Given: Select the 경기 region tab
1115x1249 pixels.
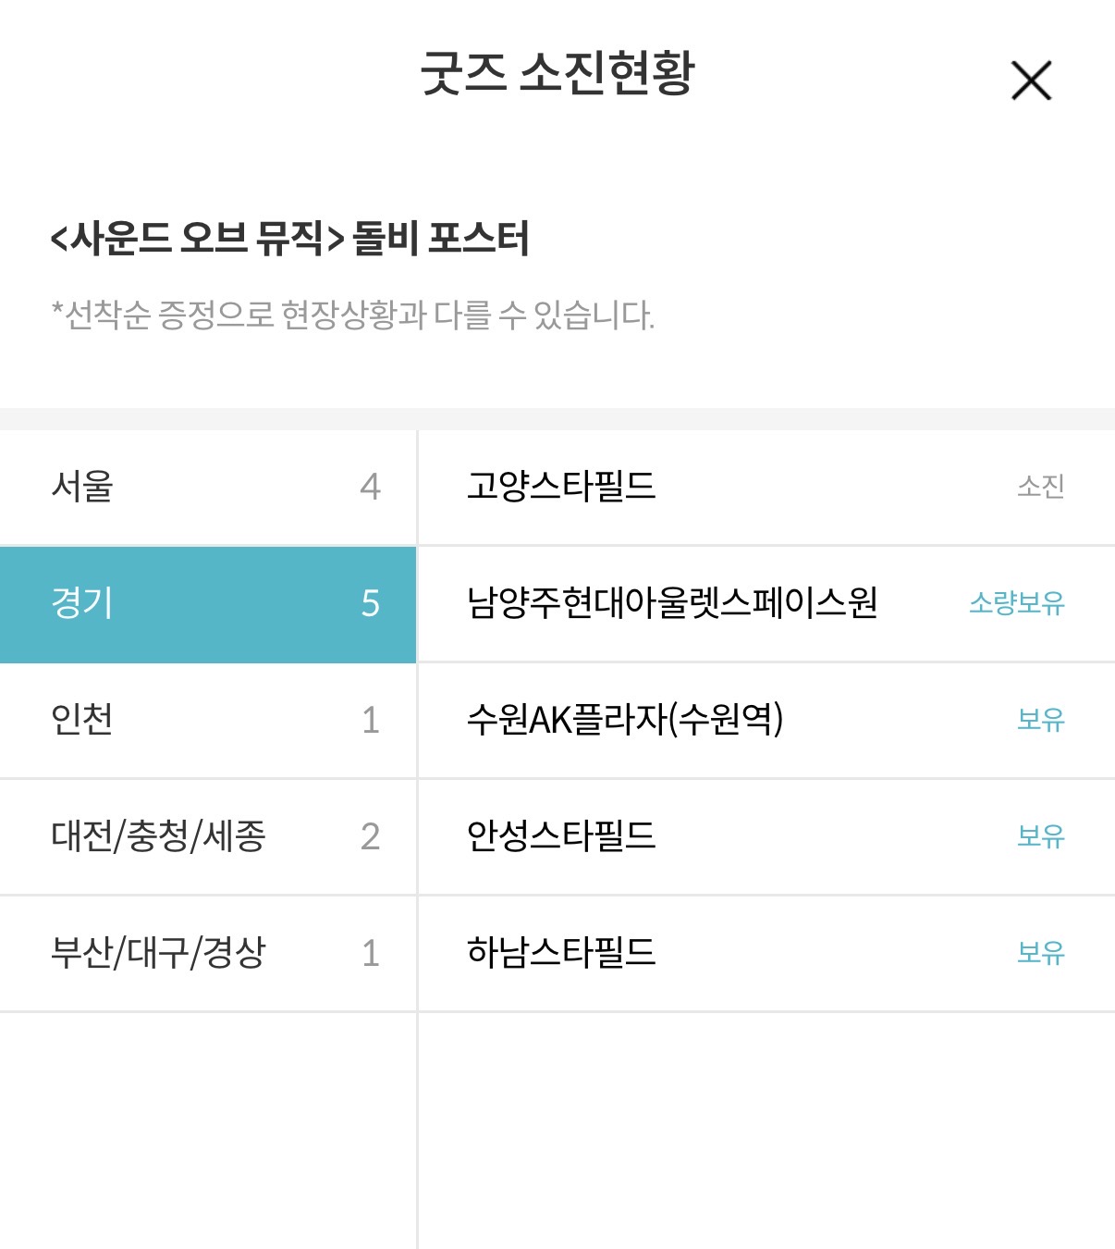Looking at the screenshot, I should [x=208, y=604].
